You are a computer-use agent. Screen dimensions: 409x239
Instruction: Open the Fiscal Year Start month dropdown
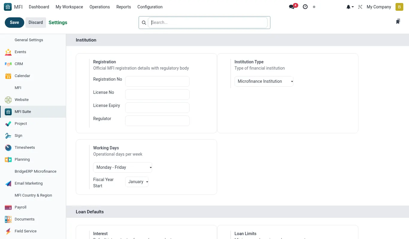(x=137, y=182)
